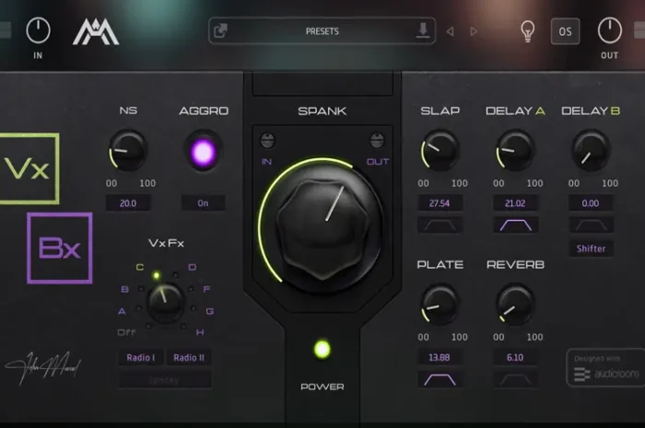Click the SLAP knob
Viewport: 645px width, 428px height.
[x=440, y=150]
